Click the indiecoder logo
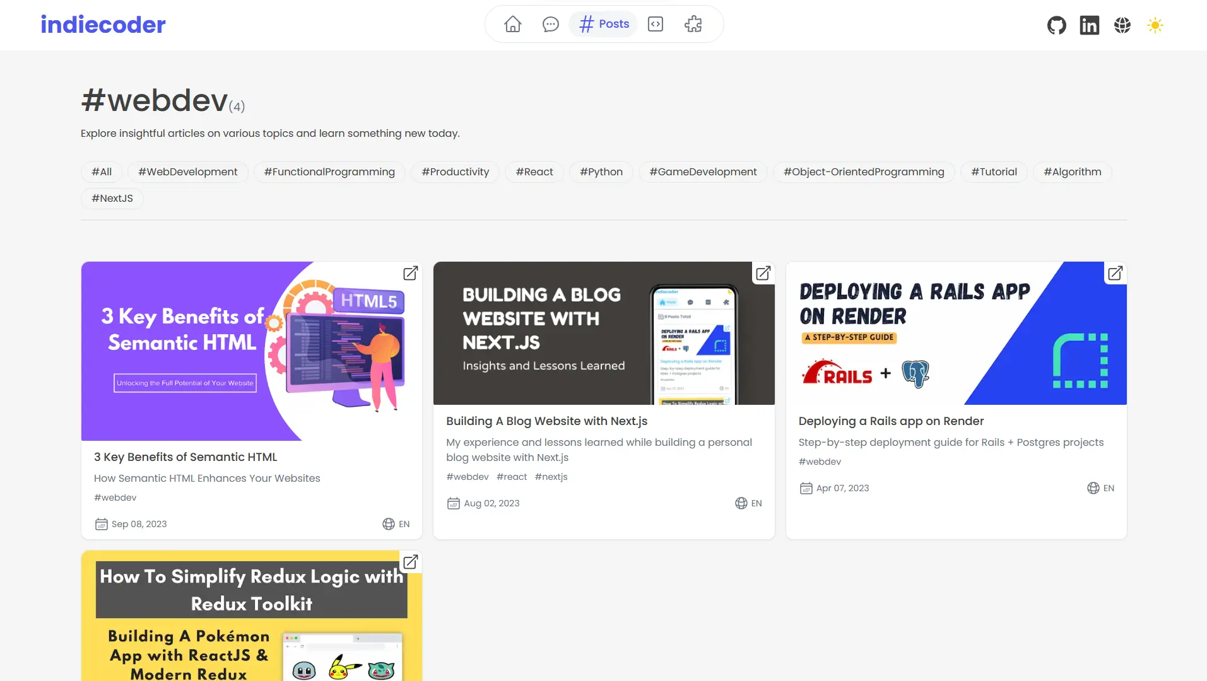 pos(103,25)
